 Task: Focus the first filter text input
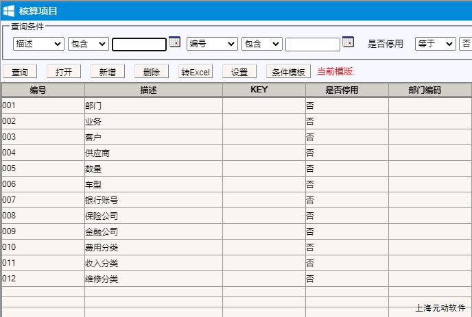(139, 45)
